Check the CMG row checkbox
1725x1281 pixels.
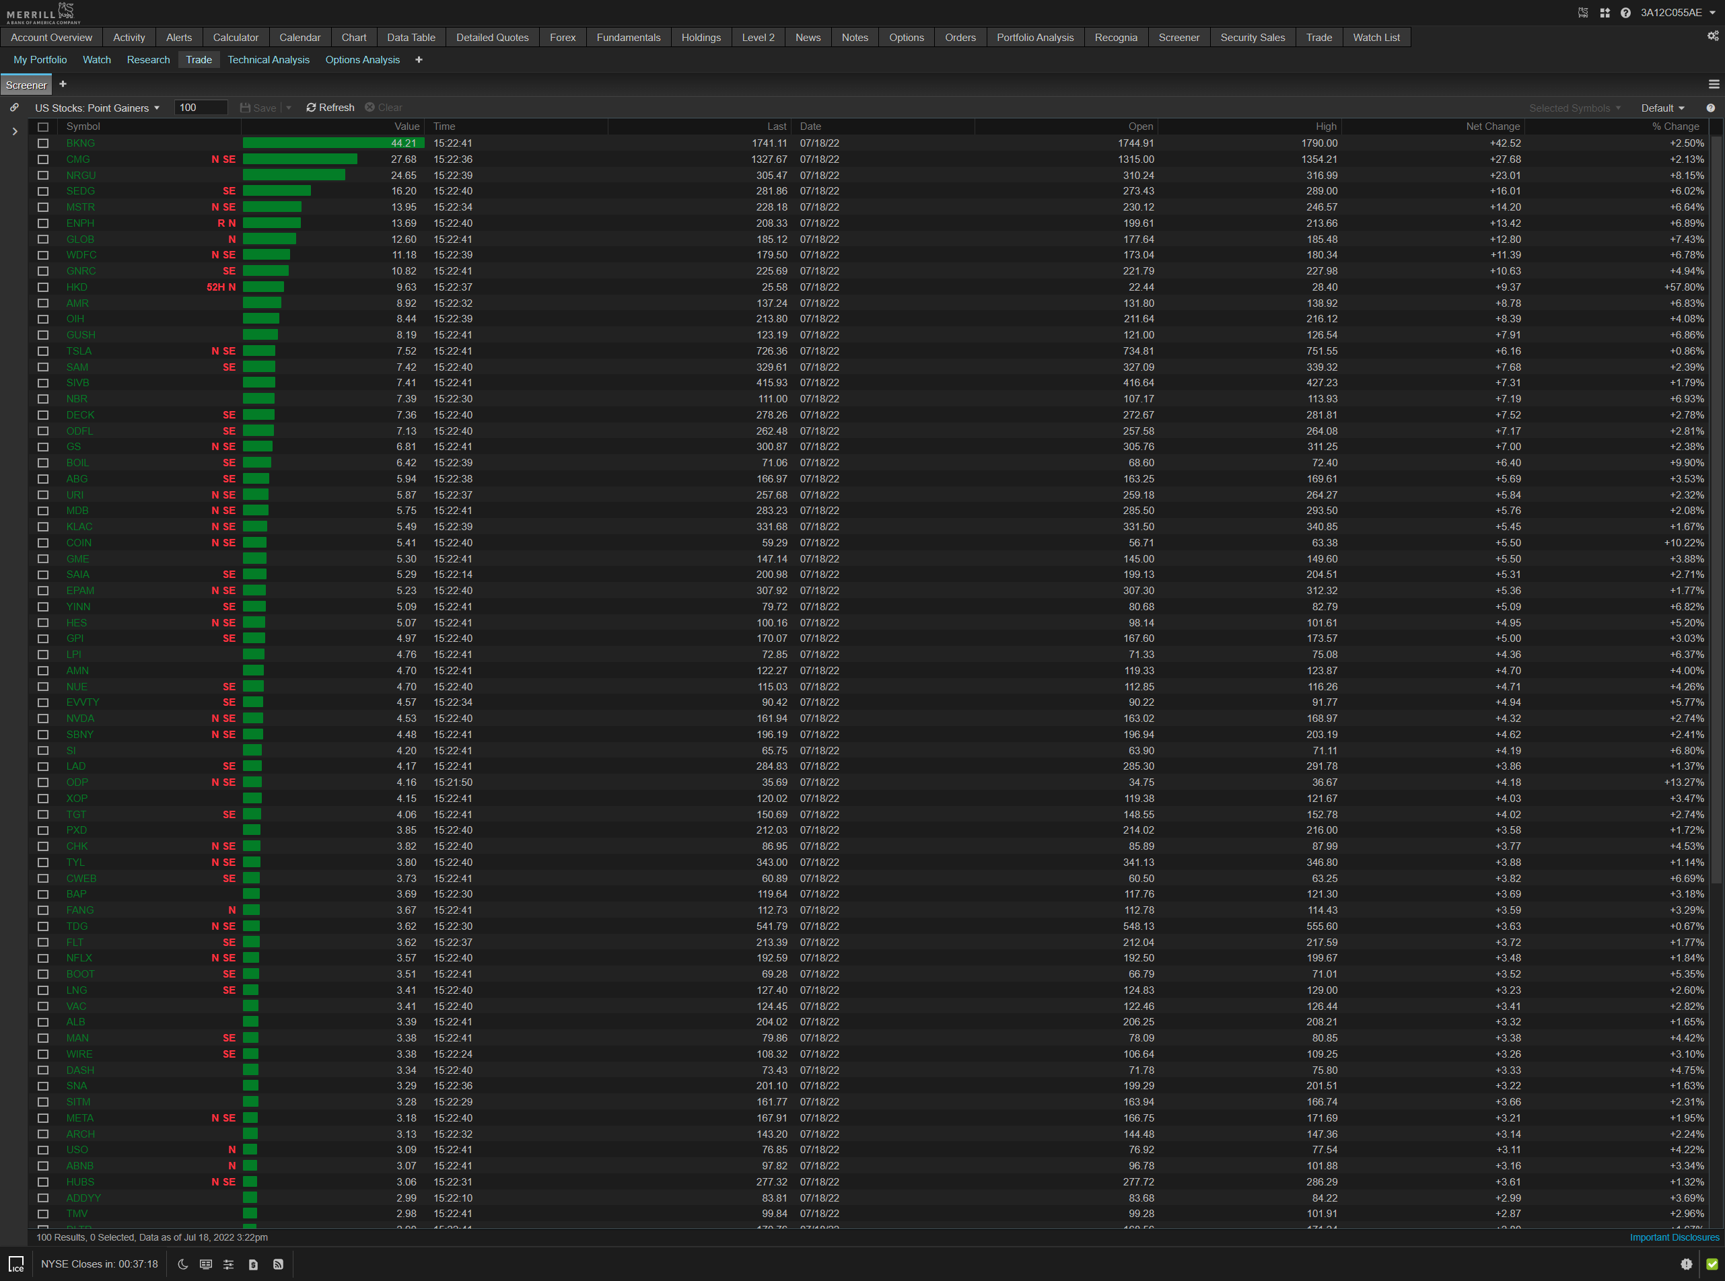tap(44, 159)
